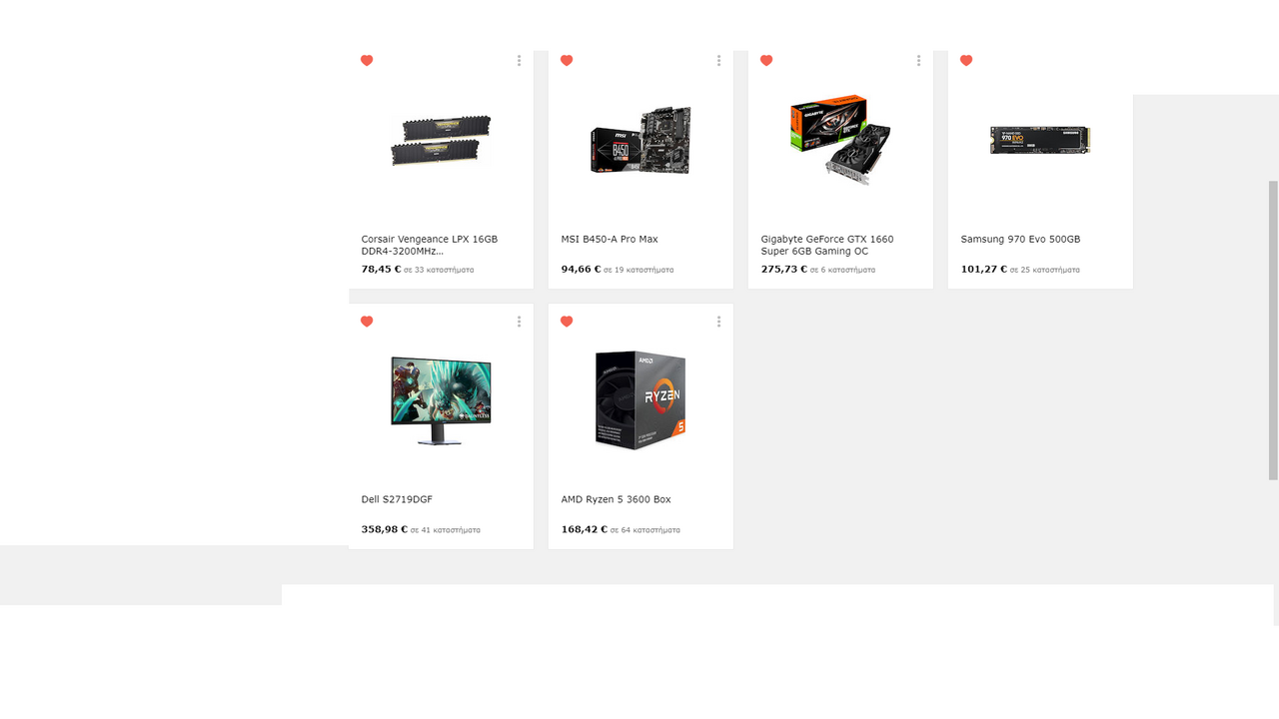Open options menu on AMD Ryzen 5 card
The height and width of the screenshot is (719, 1279).
pyautogui.click(x=718, y=322)
